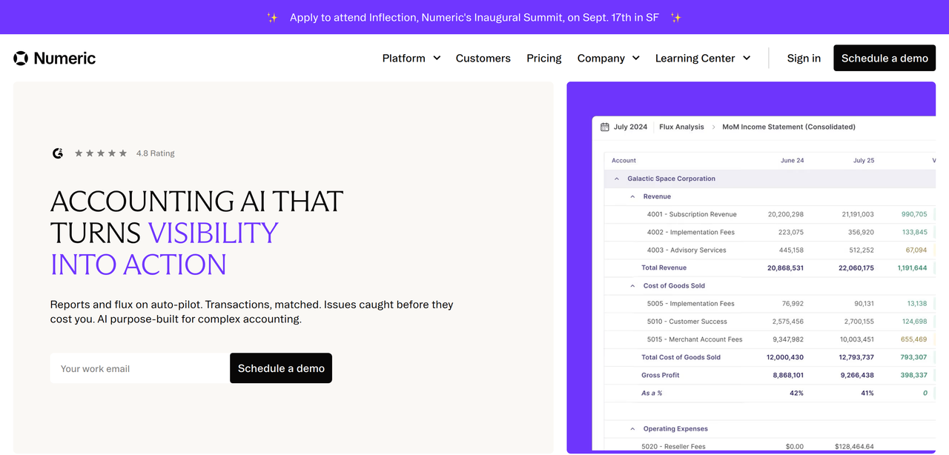Click the 990,705 variance value
The height and width of the screenshot is (455, 949).
[x=914, y=214]
